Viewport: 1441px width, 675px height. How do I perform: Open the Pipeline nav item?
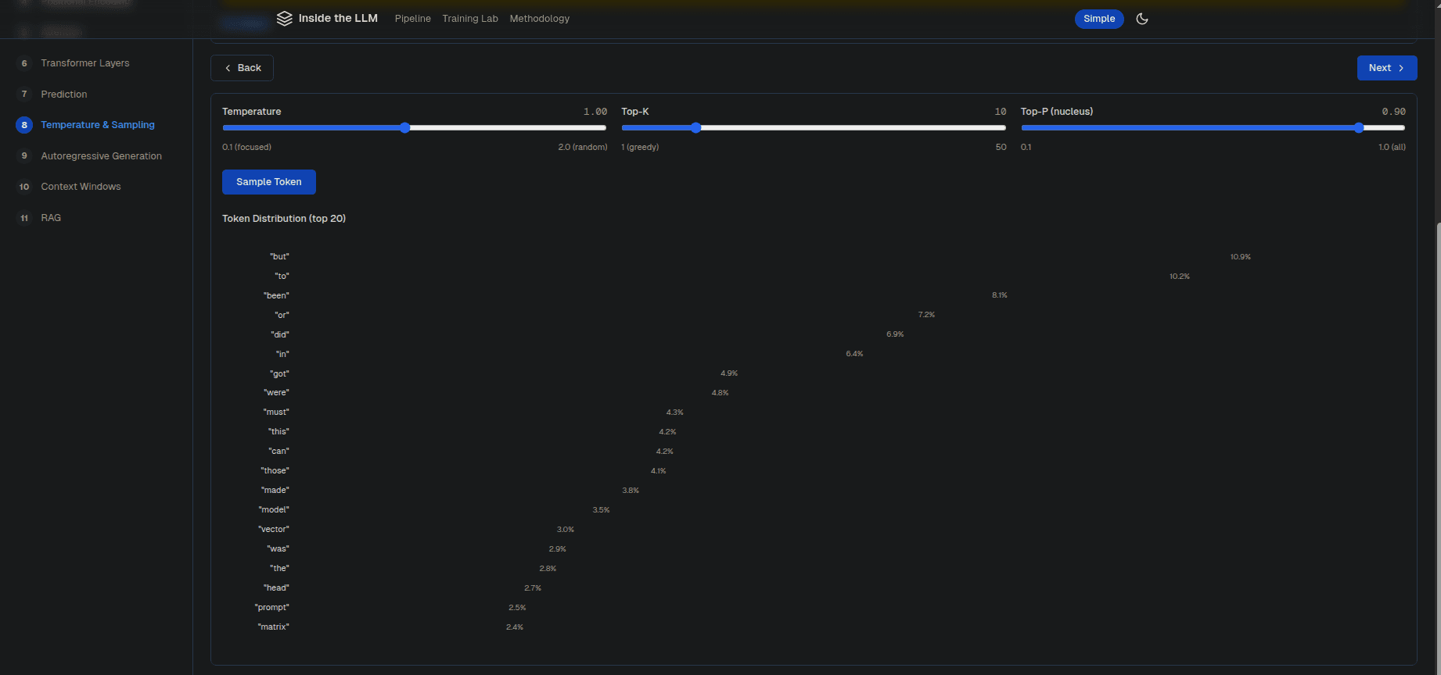[413, 19]
